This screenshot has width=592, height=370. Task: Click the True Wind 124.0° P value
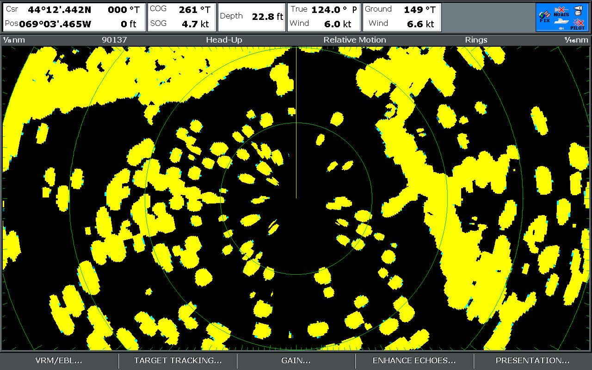point(334,10)
